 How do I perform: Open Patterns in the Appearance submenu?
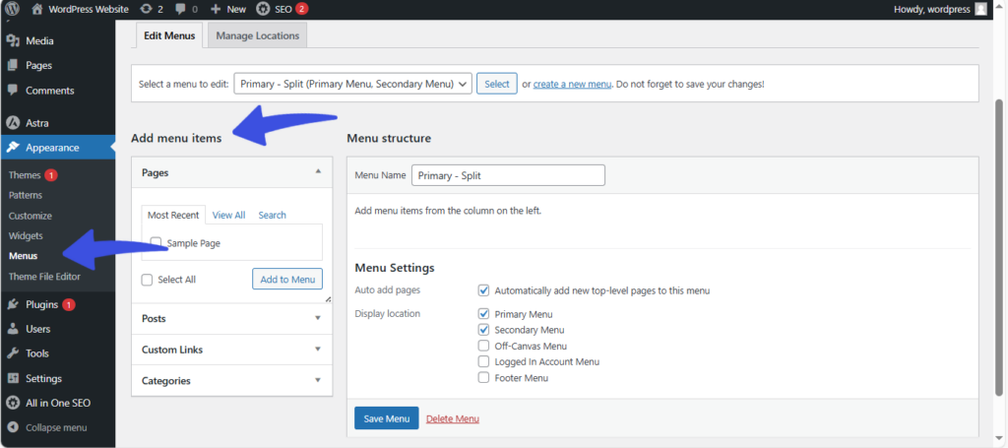coord(26,195)
